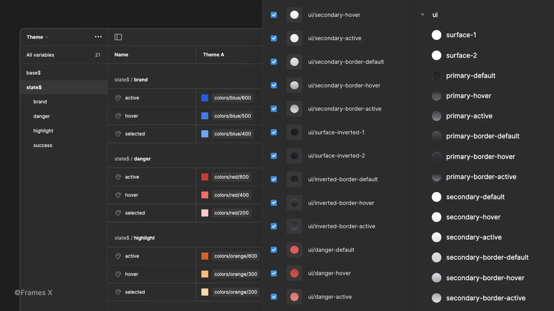
Task: Select the secondary-border-hover style label
Action: pos(485,278)
